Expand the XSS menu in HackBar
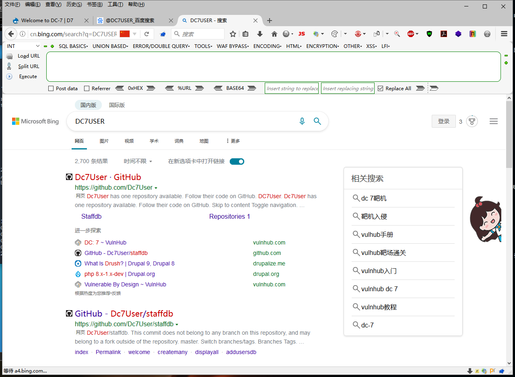The height and width of the screenshot is (377, 515). [371, 46]
